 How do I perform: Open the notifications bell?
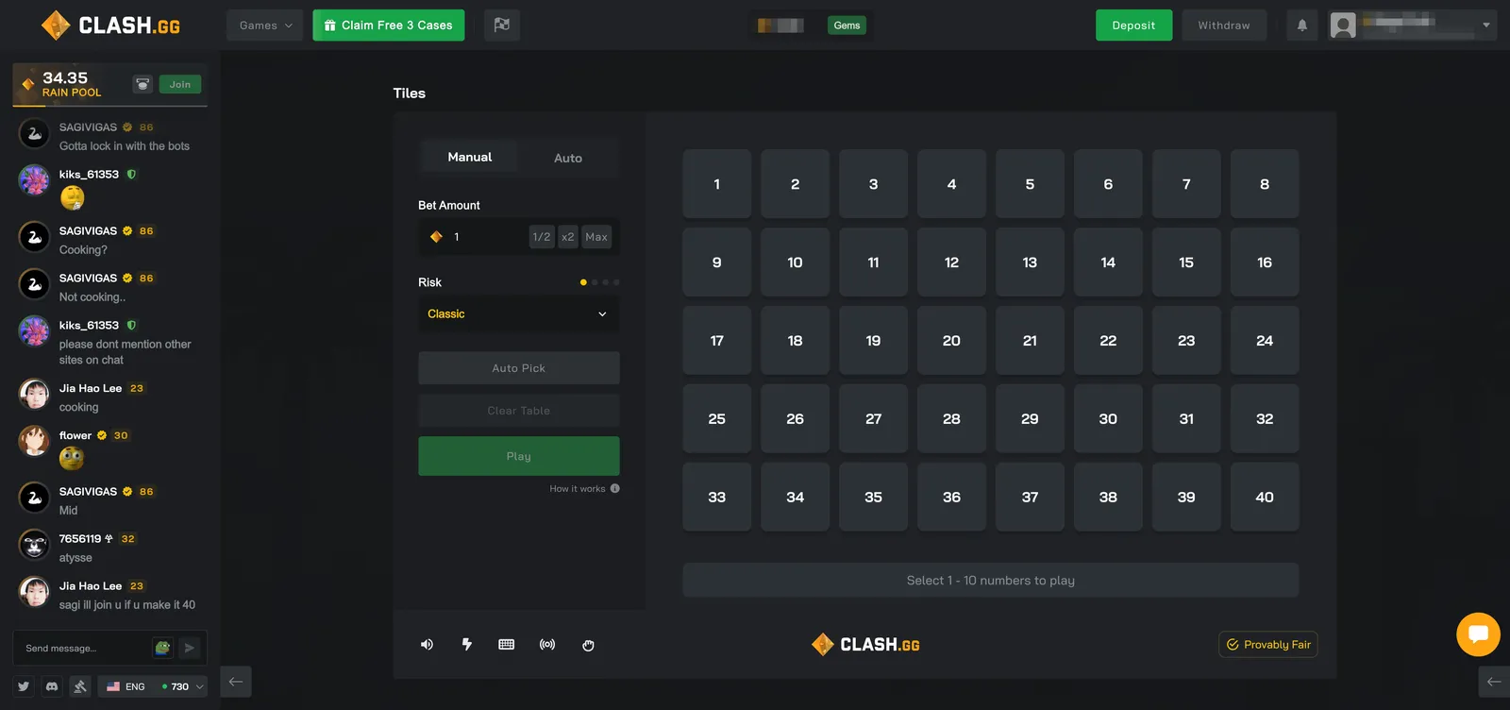(1302, 25)
